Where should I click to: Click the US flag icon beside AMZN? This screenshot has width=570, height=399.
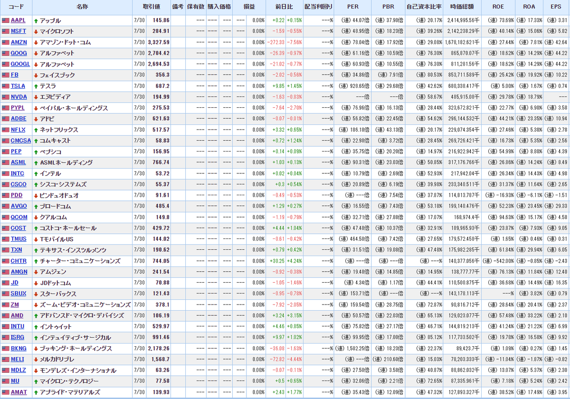click(5, 42)
